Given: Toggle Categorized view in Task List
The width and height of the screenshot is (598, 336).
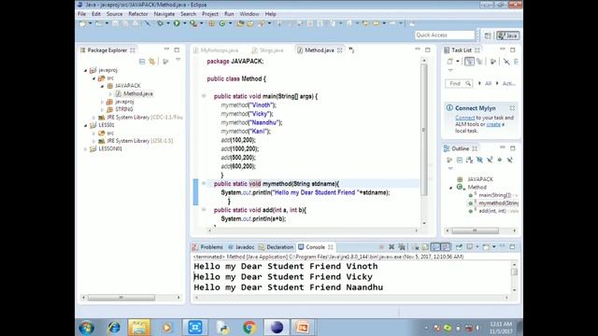Looking at the screenshot, I should click(469, 62).
